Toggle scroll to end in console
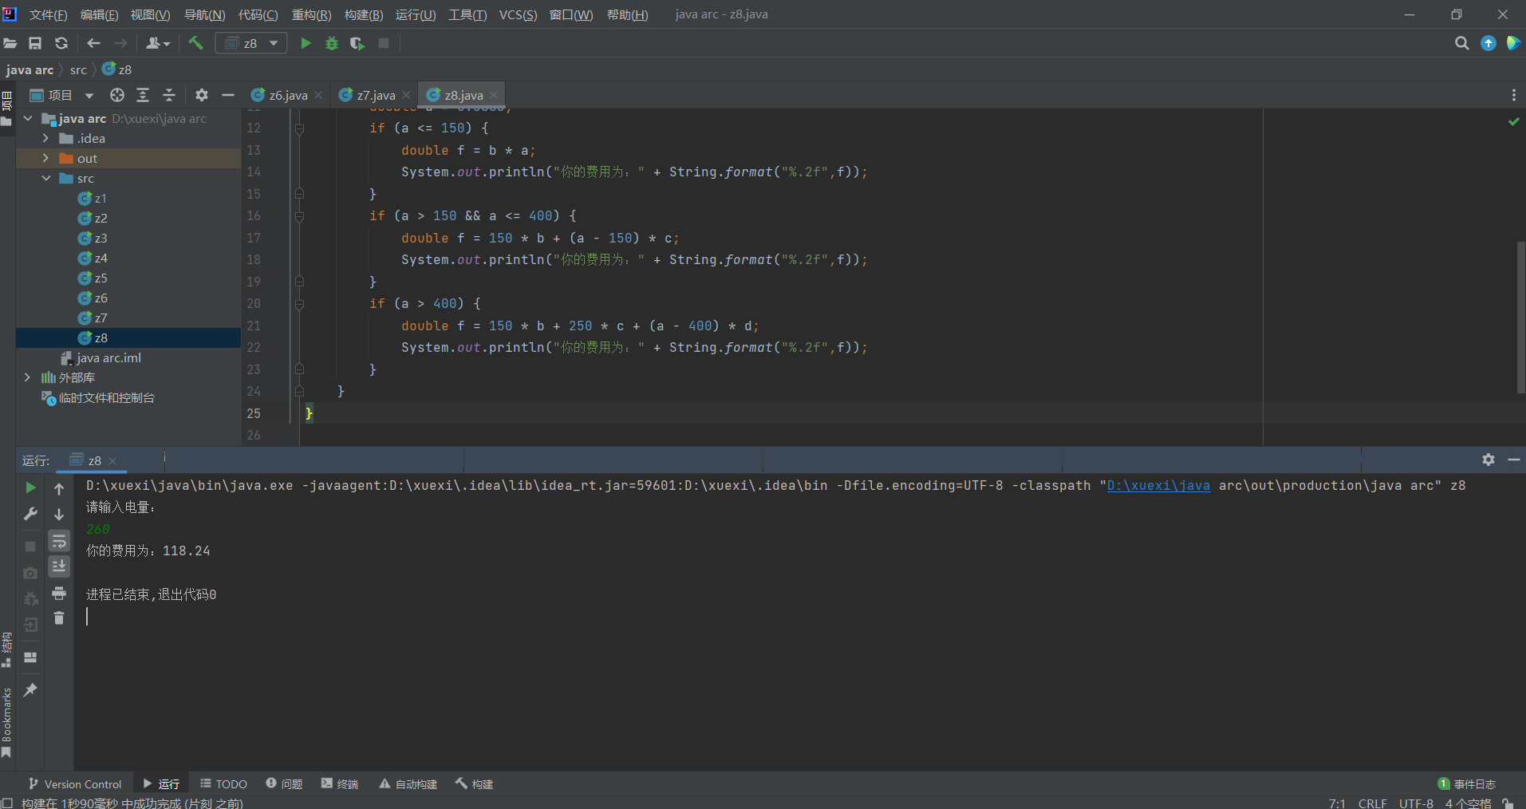1526x809 pixels. coord(59,566)
